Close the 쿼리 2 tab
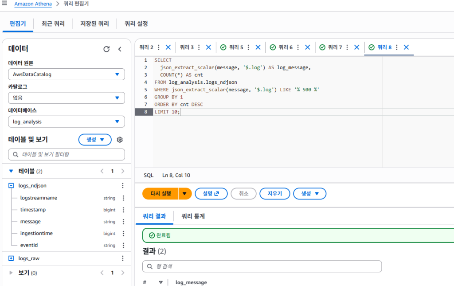The height and width of the screenshot is (286, 454). tap(168, 47)
